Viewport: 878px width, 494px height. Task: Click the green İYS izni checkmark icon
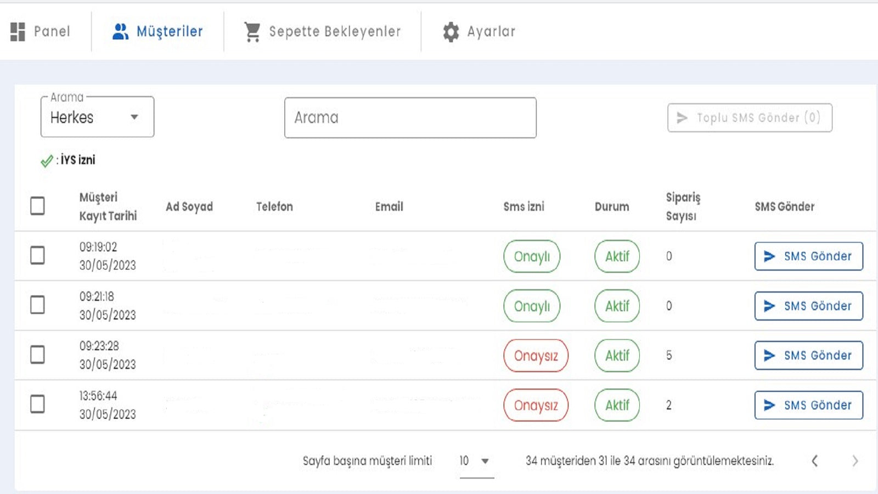(47, 161)
